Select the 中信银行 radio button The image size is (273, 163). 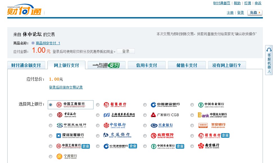98,125
